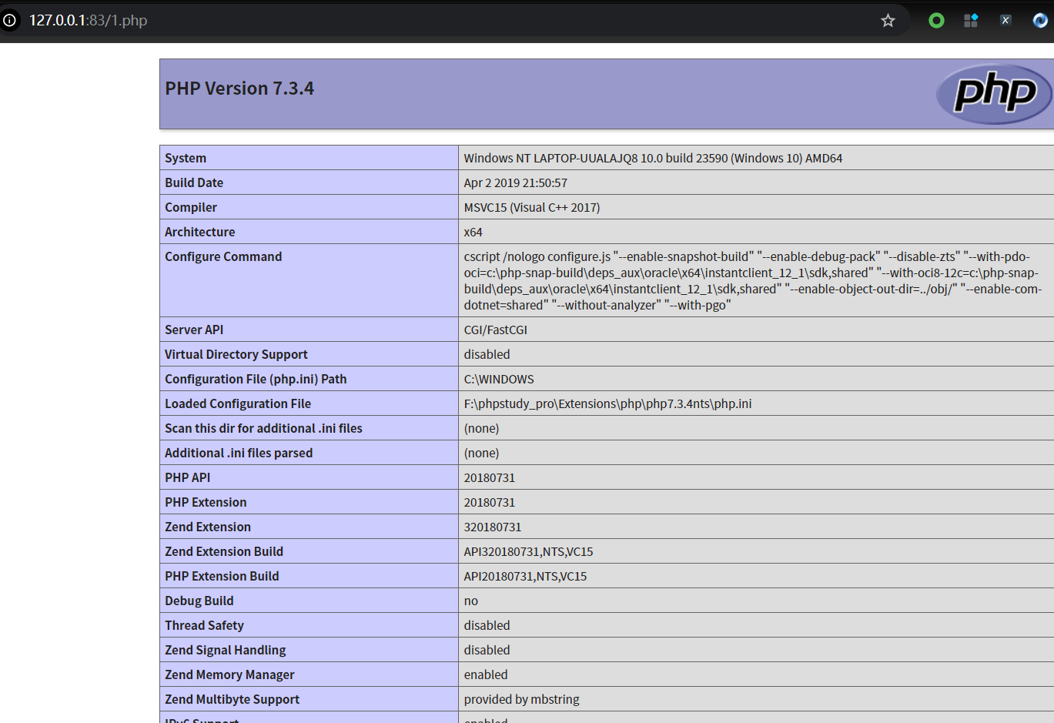The height and width of the screenshot is (723, 1054).
Task: Click the Architecture label
Action: pyautogui.click(x=200, y=232)
